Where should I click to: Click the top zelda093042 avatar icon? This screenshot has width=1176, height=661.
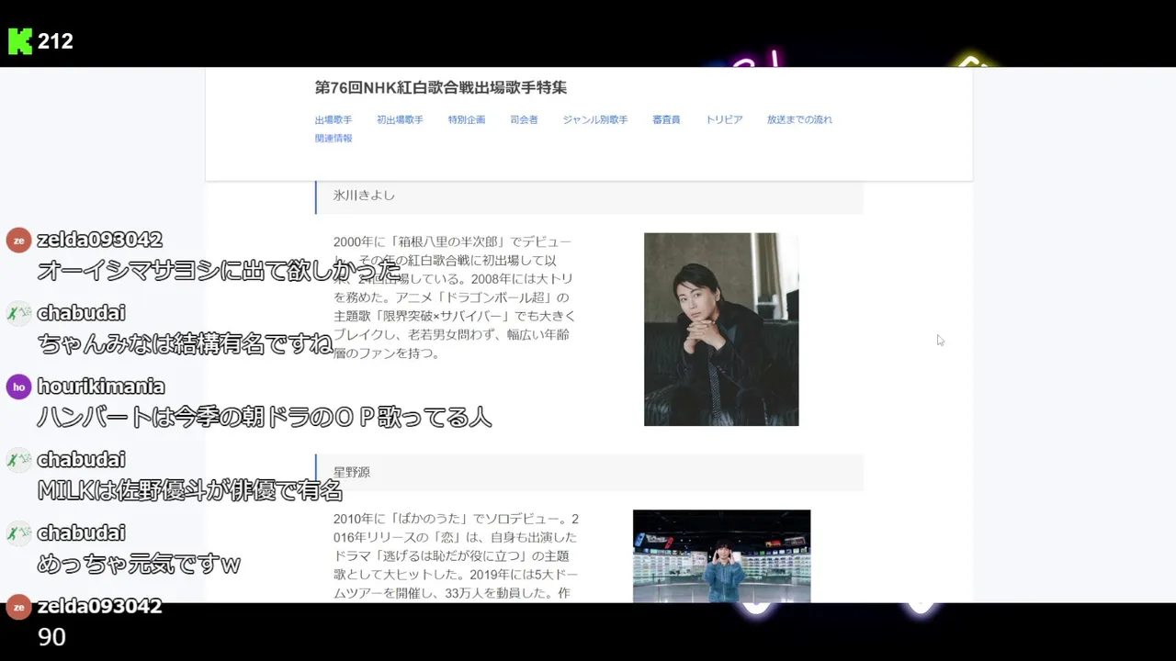point(18,240)
